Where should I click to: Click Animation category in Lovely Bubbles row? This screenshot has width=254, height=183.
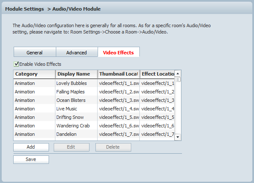(25, 83)
